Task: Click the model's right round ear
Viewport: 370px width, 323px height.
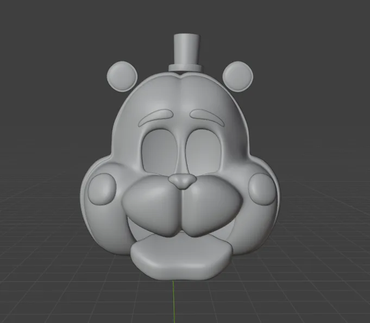Action: point(237,76)
